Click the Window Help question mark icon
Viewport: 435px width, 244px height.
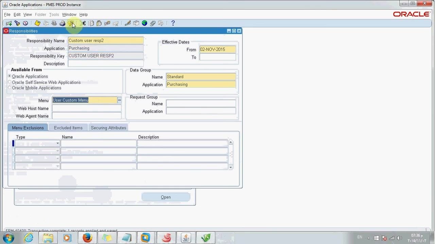[x=173, y=23]
